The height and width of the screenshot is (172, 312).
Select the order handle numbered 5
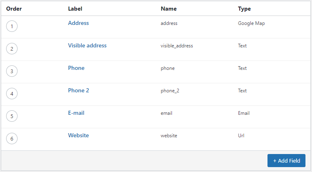[12, 116]
